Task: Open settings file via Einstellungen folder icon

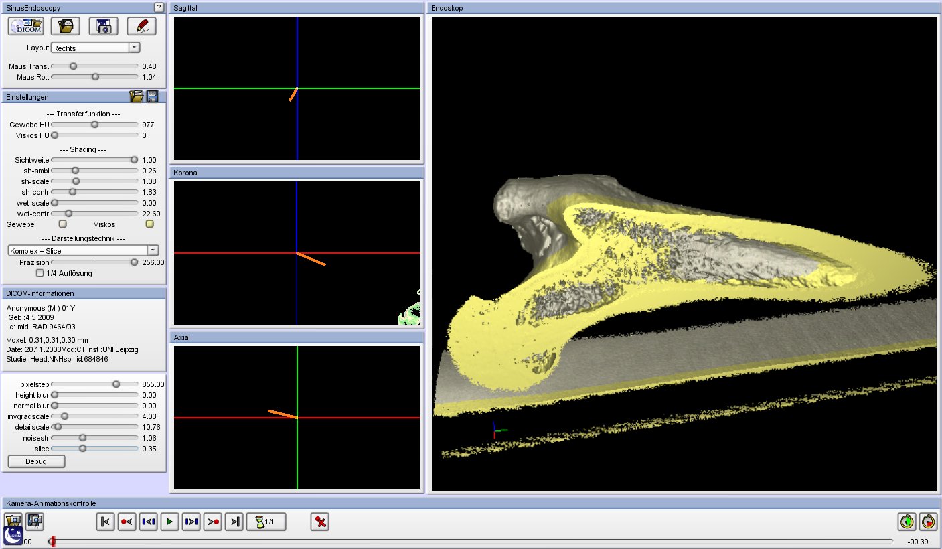Action: (137, 97)
